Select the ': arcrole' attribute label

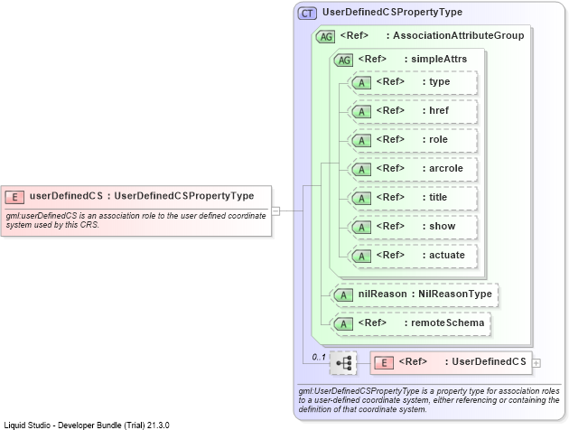(443, 168)
